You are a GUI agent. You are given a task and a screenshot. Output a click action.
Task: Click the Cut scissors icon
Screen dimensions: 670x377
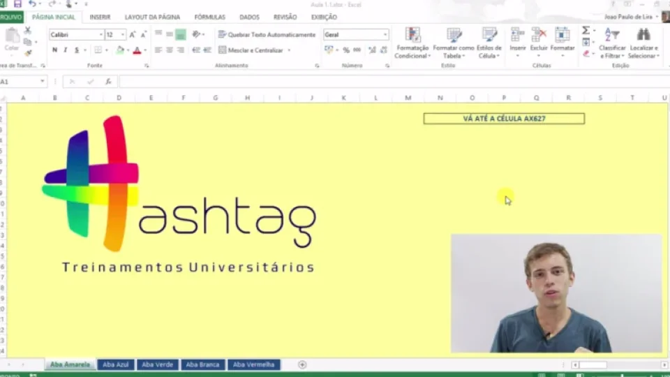pos(28,31)
